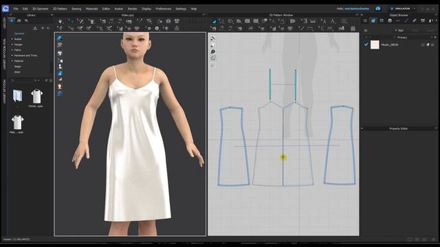This screenshot has height=247, width=440.
Task: Open the Materials menu
Action: [x=91, y=9]
